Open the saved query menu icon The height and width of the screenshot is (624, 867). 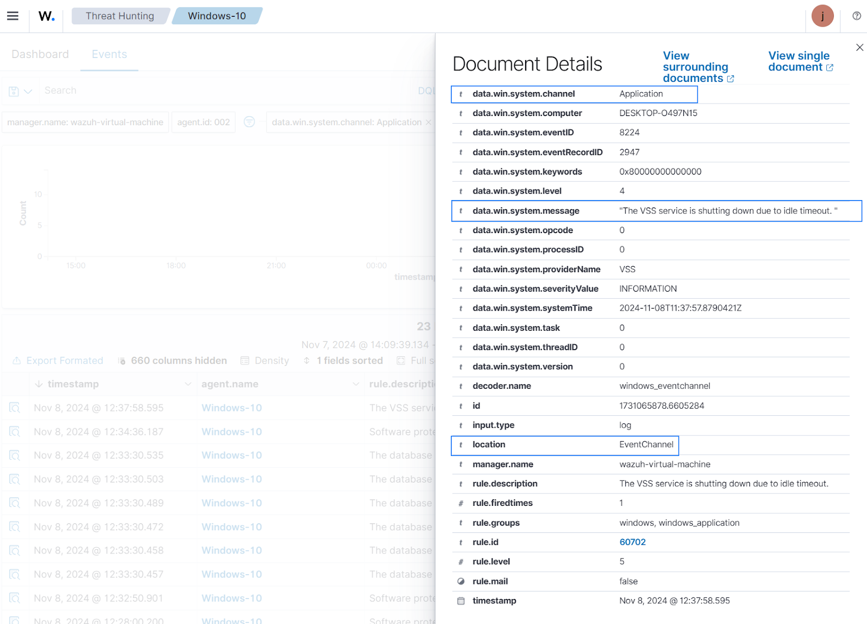pyautogui.click(x=14, y=91)
